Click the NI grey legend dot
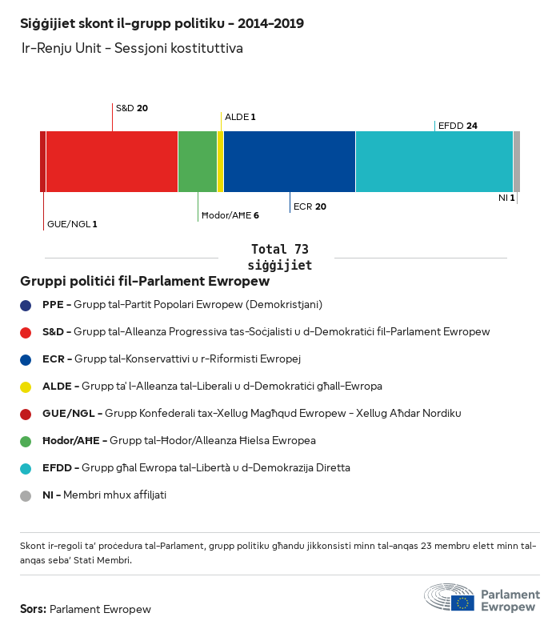This screenshot has height=629, width=560. tap(26, 495)
